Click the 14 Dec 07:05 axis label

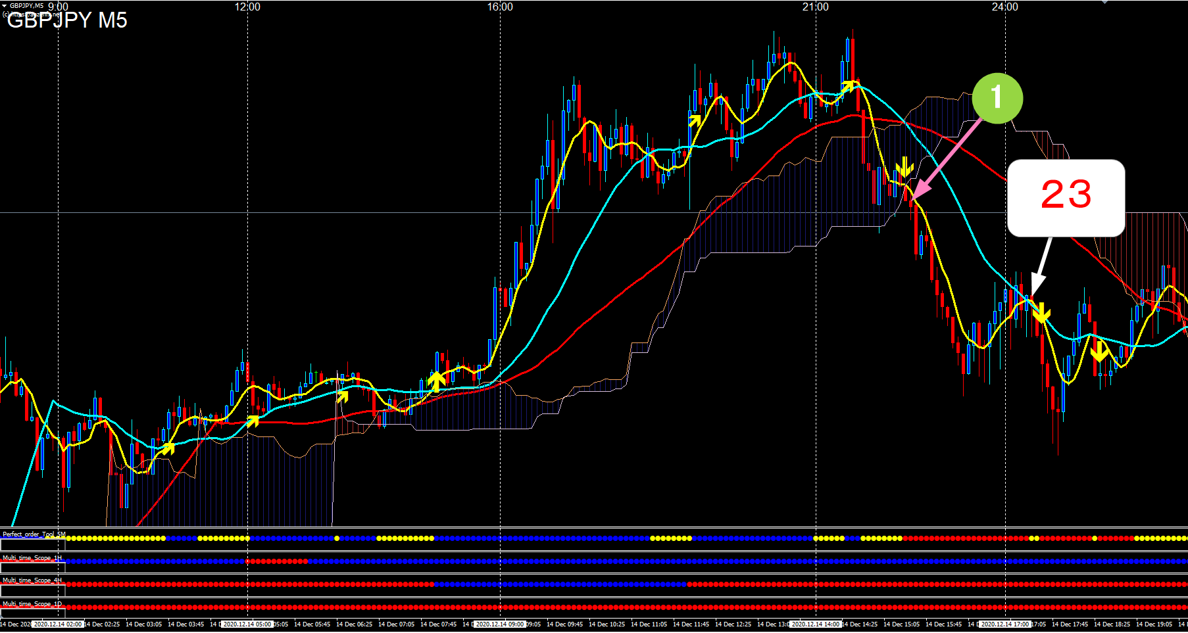(x=397, y=624)
